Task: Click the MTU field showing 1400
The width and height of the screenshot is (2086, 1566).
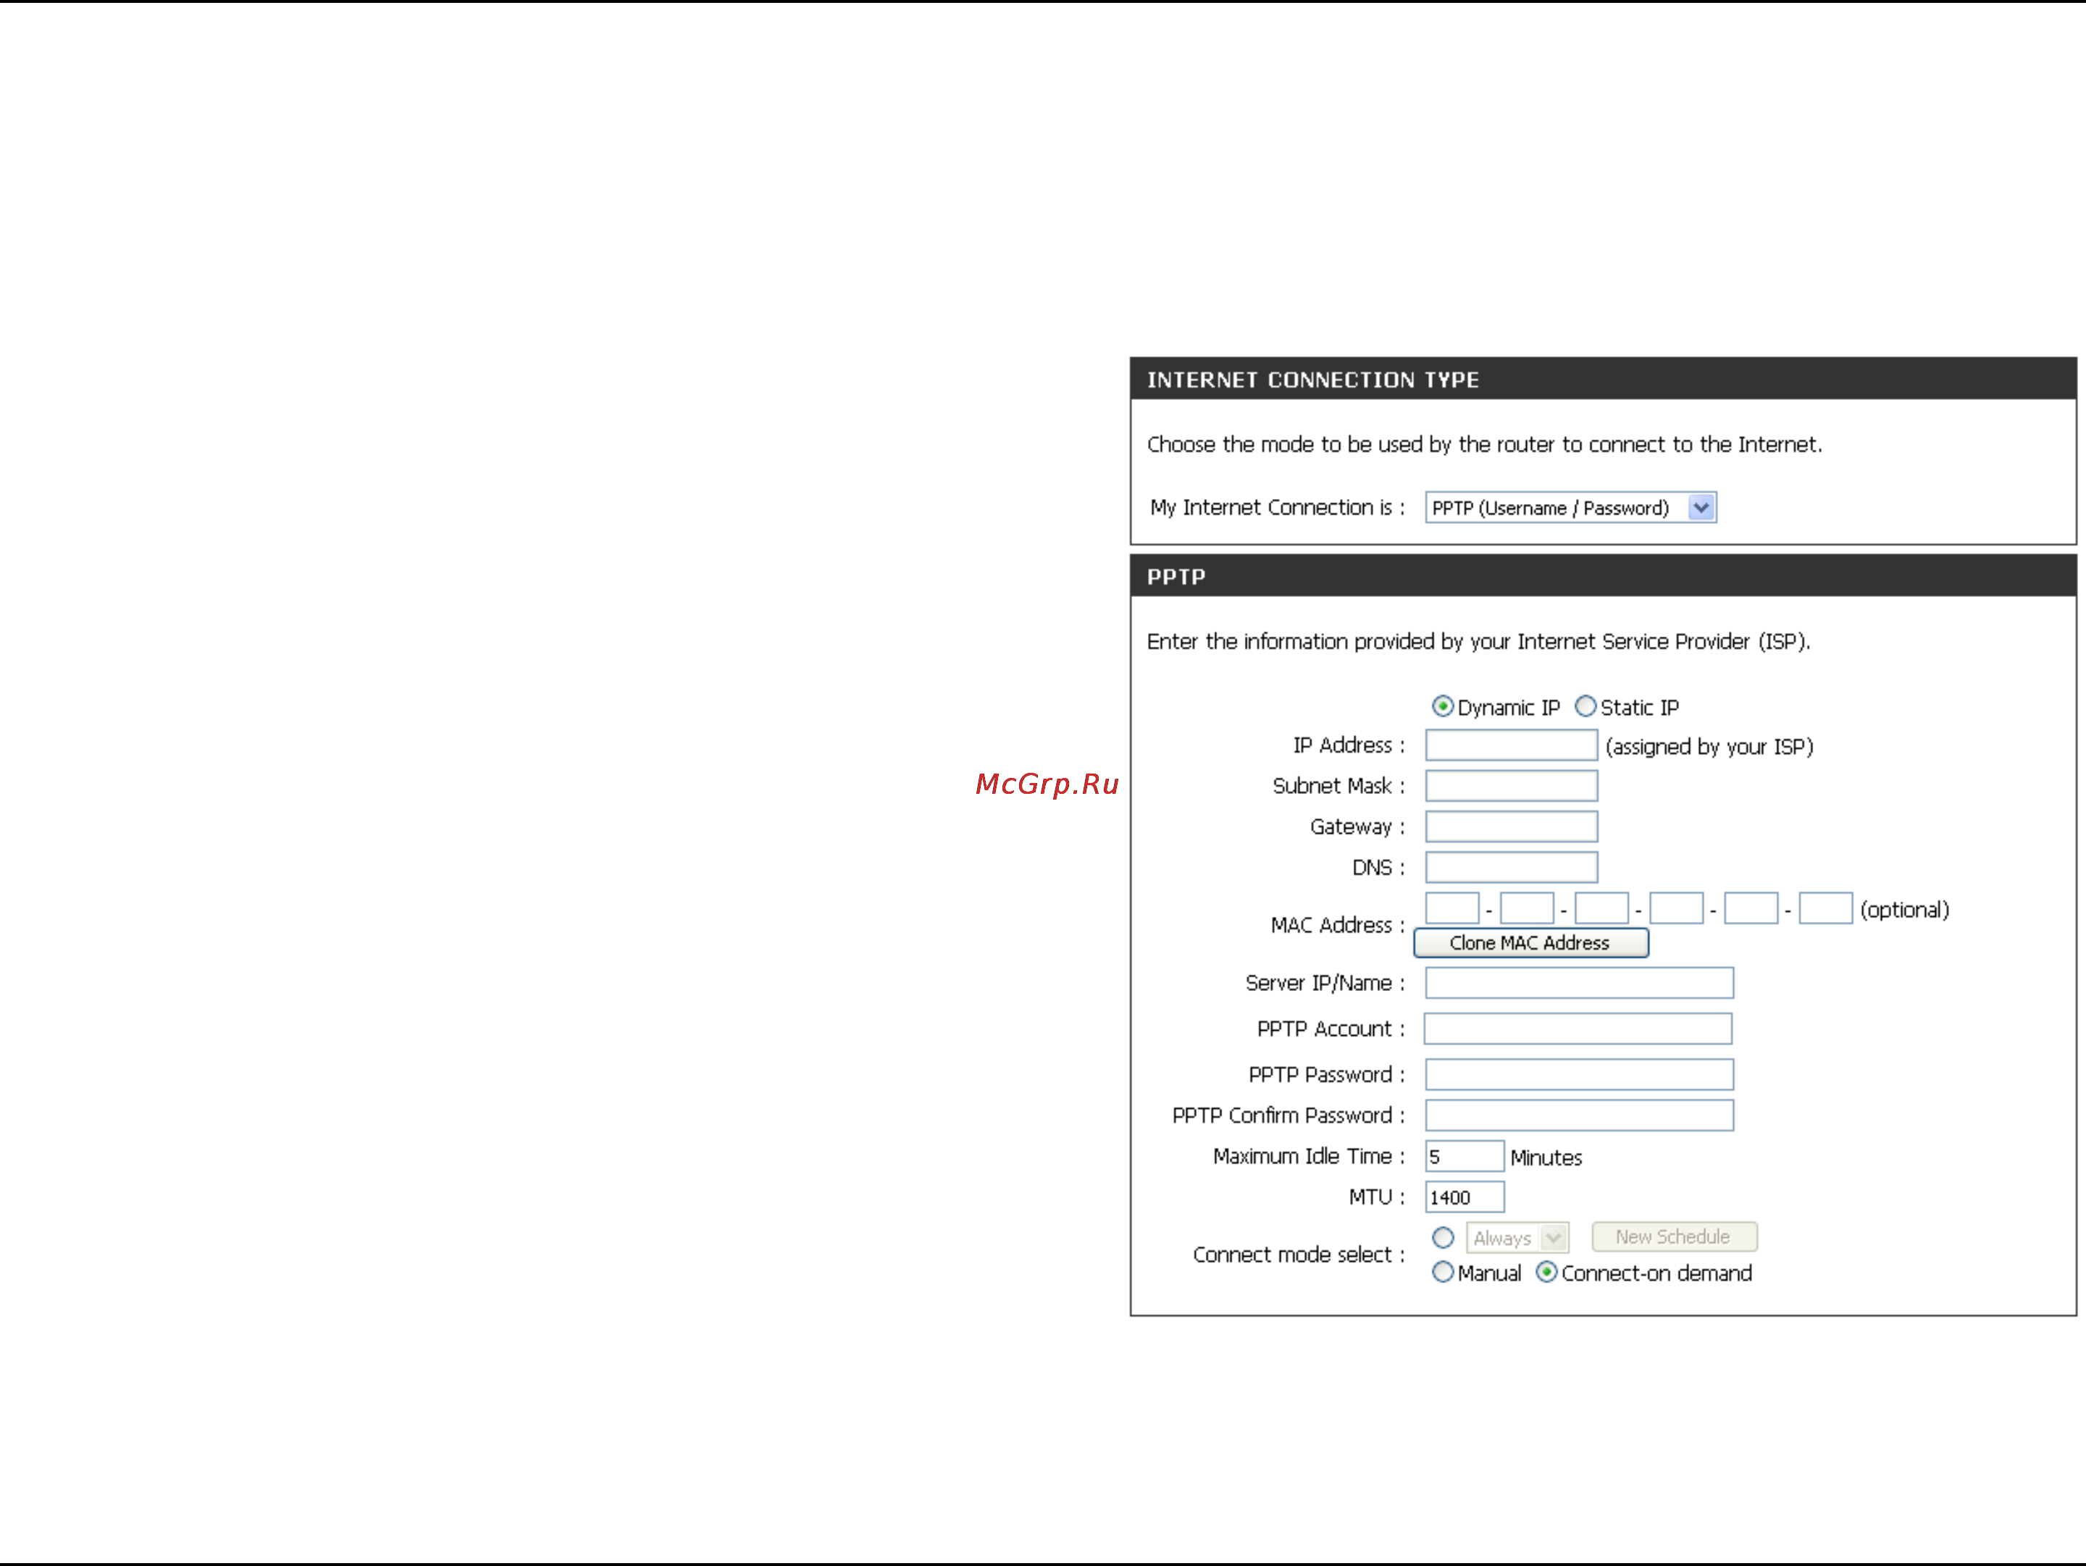Action: click(x=1464, y=1197)
